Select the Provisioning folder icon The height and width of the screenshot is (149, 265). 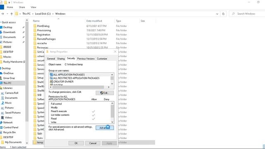[35, 30]
